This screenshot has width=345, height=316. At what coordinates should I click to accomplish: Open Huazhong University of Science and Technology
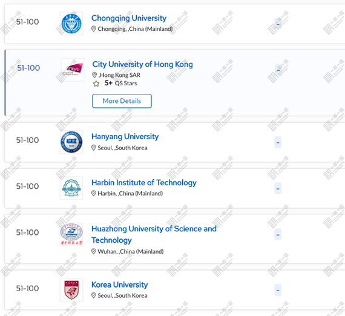pos(154,234)
